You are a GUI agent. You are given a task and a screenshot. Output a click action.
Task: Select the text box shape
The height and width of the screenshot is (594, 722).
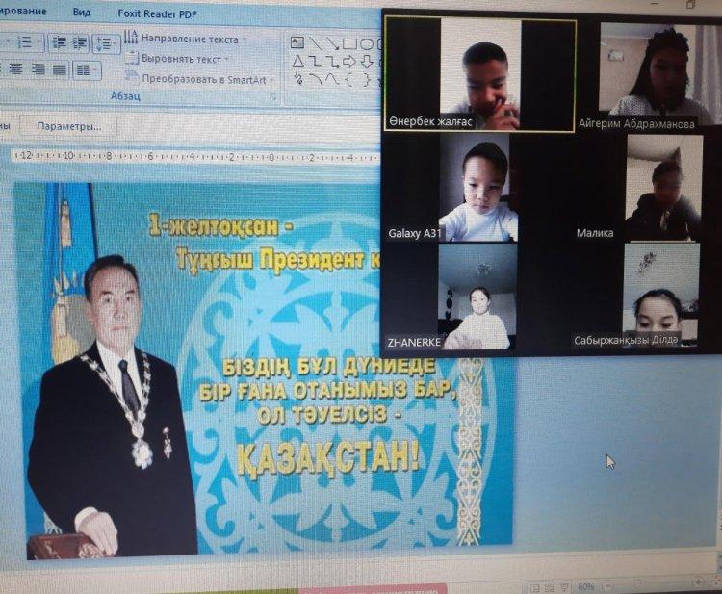pyautogui.click(x=297, y=42)
